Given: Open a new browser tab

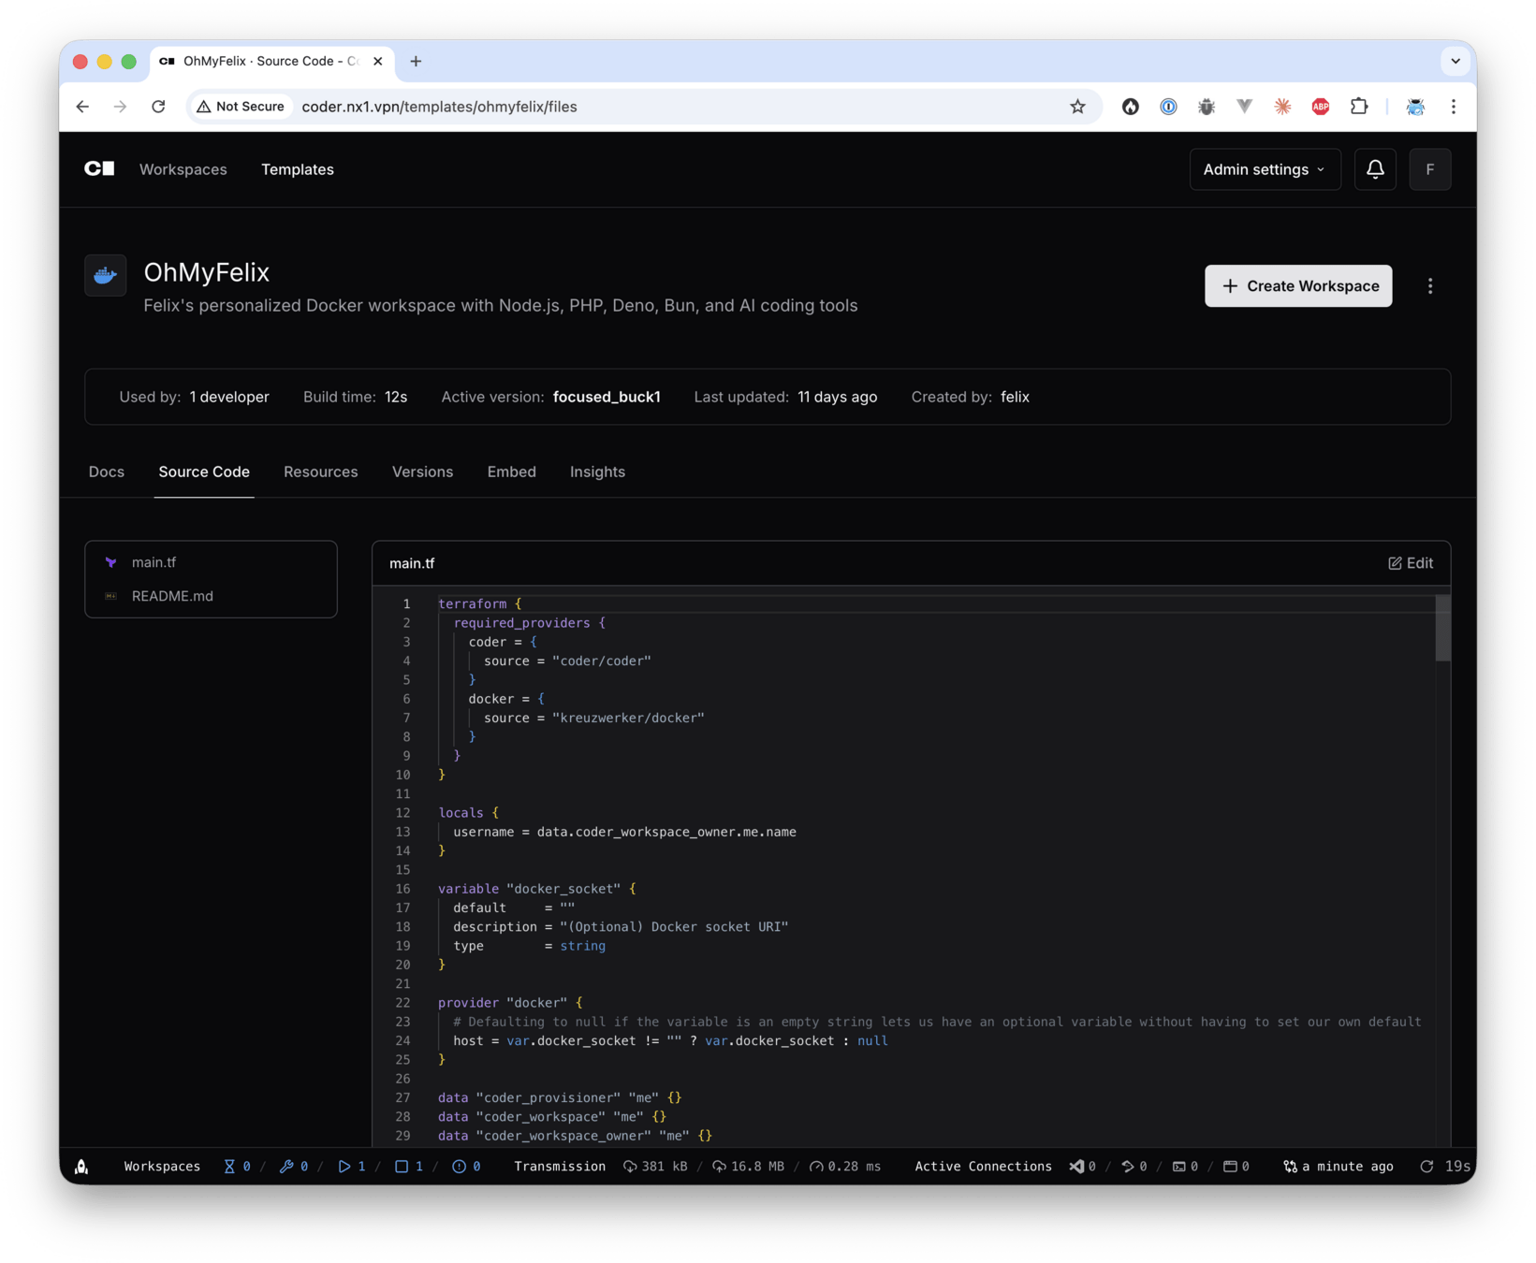Looking at the screenshot, I should click(416, 62).
